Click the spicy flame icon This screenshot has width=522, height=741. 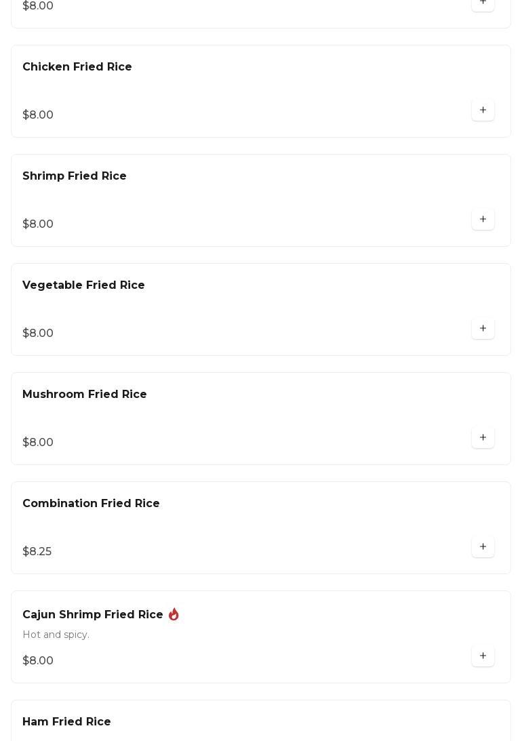coord(174,614)
